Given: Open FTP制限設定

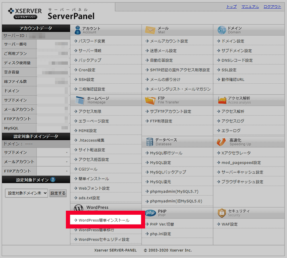Looking at the screenshot, I should point(161,121).
